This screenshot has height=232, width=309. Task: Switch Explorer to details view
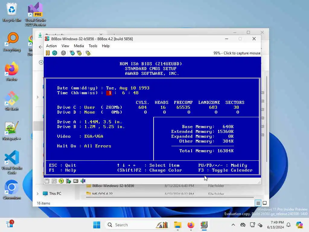pyautogui.click(x=258, y=203)
